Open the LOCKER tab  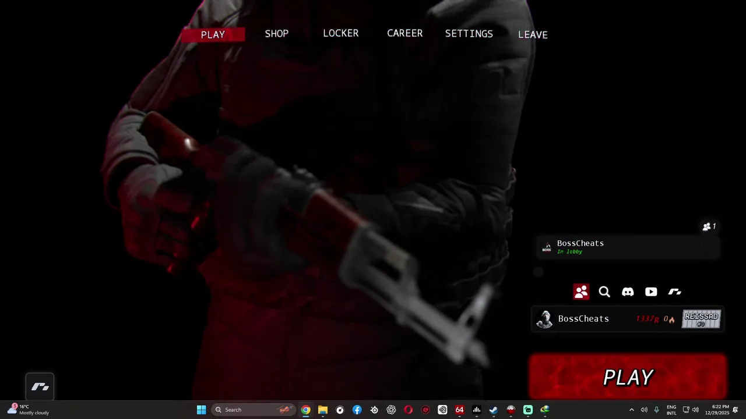[x=341, y=33]
